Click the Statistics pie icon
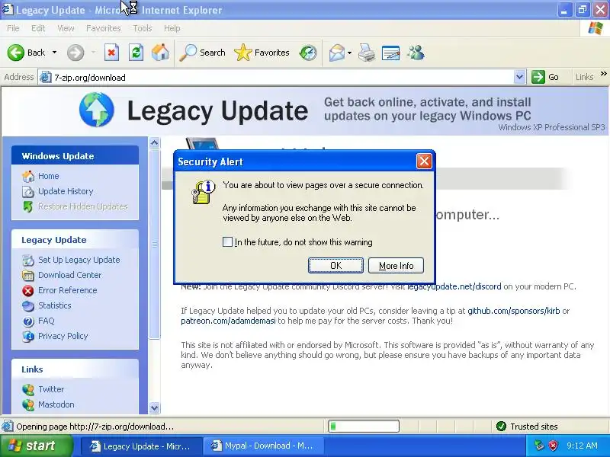This screenshot has height=457, width=610. [x=28, y=306]
